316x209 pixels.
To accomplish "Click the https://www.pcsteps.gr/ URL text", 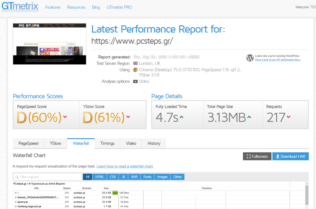I will (x=132, y=41).
